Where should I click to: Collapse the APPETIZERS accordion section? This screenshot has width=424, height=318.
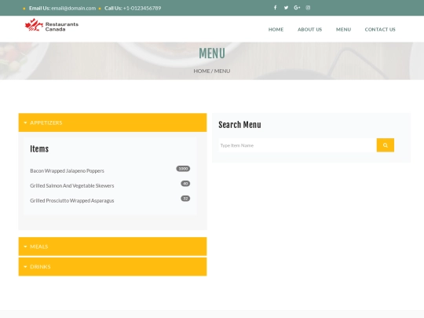[112, 122]
